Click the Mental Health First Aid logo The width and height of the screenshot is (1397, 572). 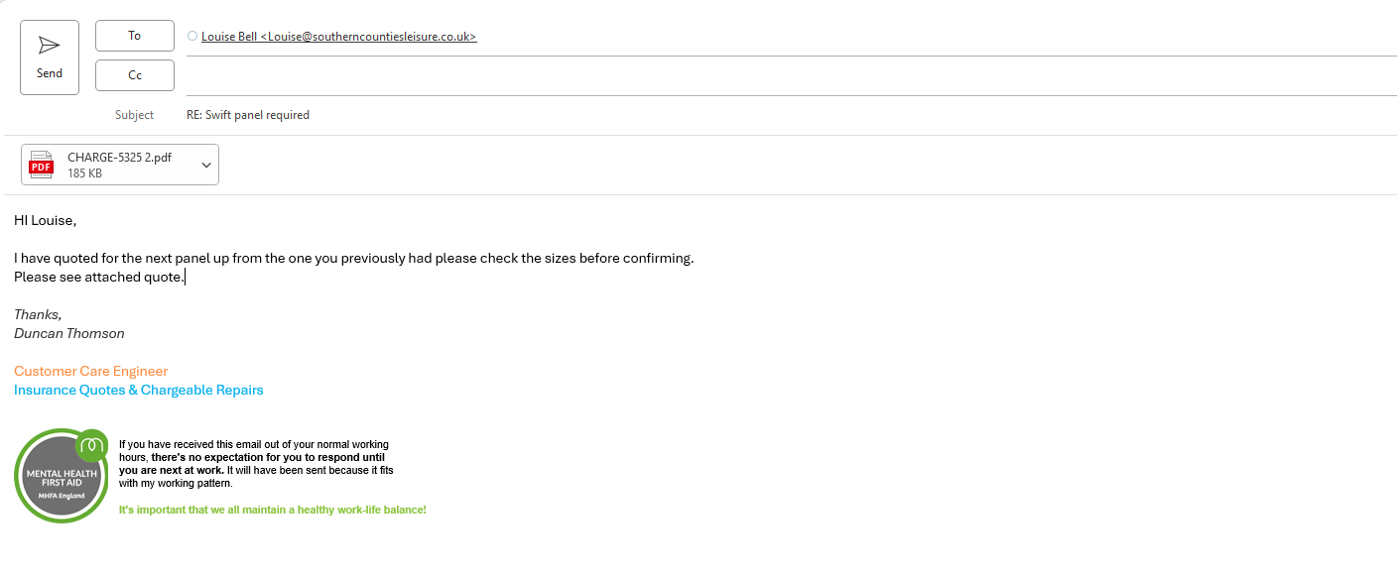tap(62, 477)
